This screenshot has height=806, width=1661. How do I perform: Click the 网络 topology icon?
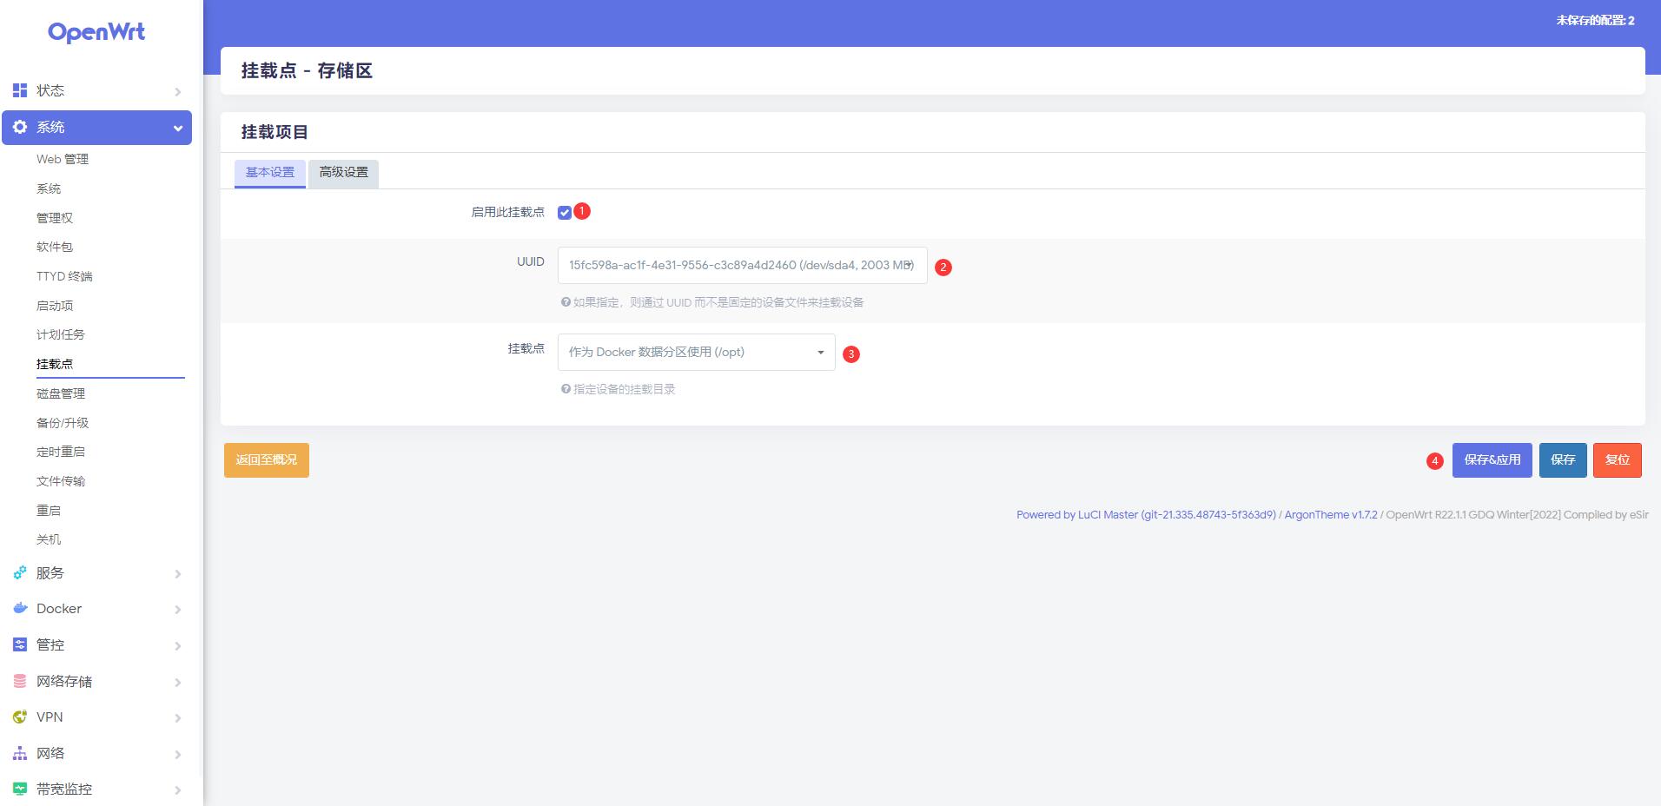pyautogui.click(x=20, y=753)
